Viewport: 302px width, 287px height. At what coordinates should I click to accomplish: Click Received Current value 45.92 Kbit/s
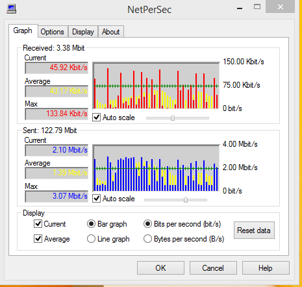click(57, 68)
